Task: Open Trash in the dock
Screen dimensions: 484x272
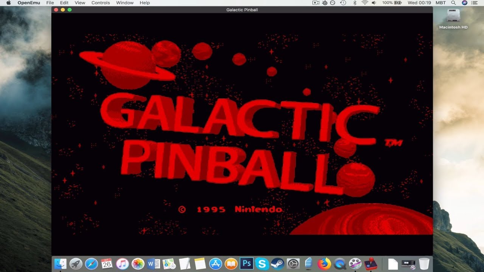Action: tap(424, 264)
